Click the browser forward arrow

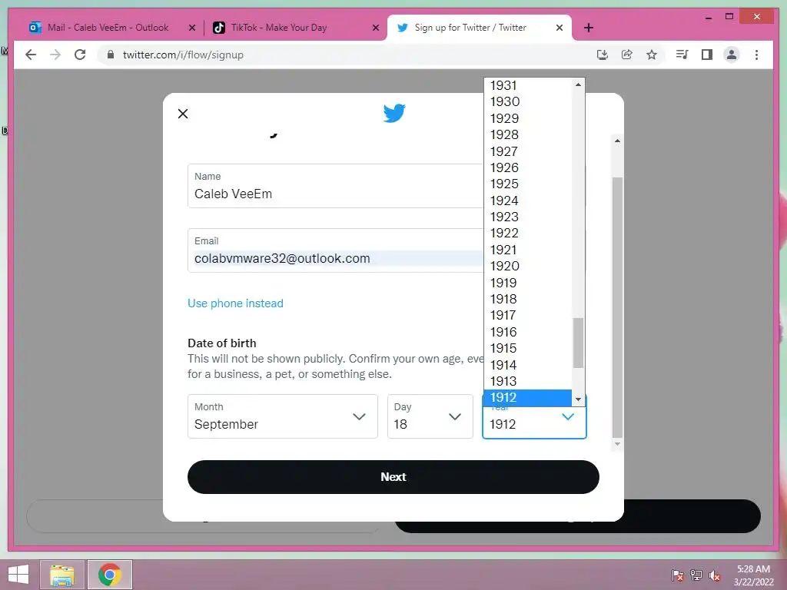pos(55,55)
